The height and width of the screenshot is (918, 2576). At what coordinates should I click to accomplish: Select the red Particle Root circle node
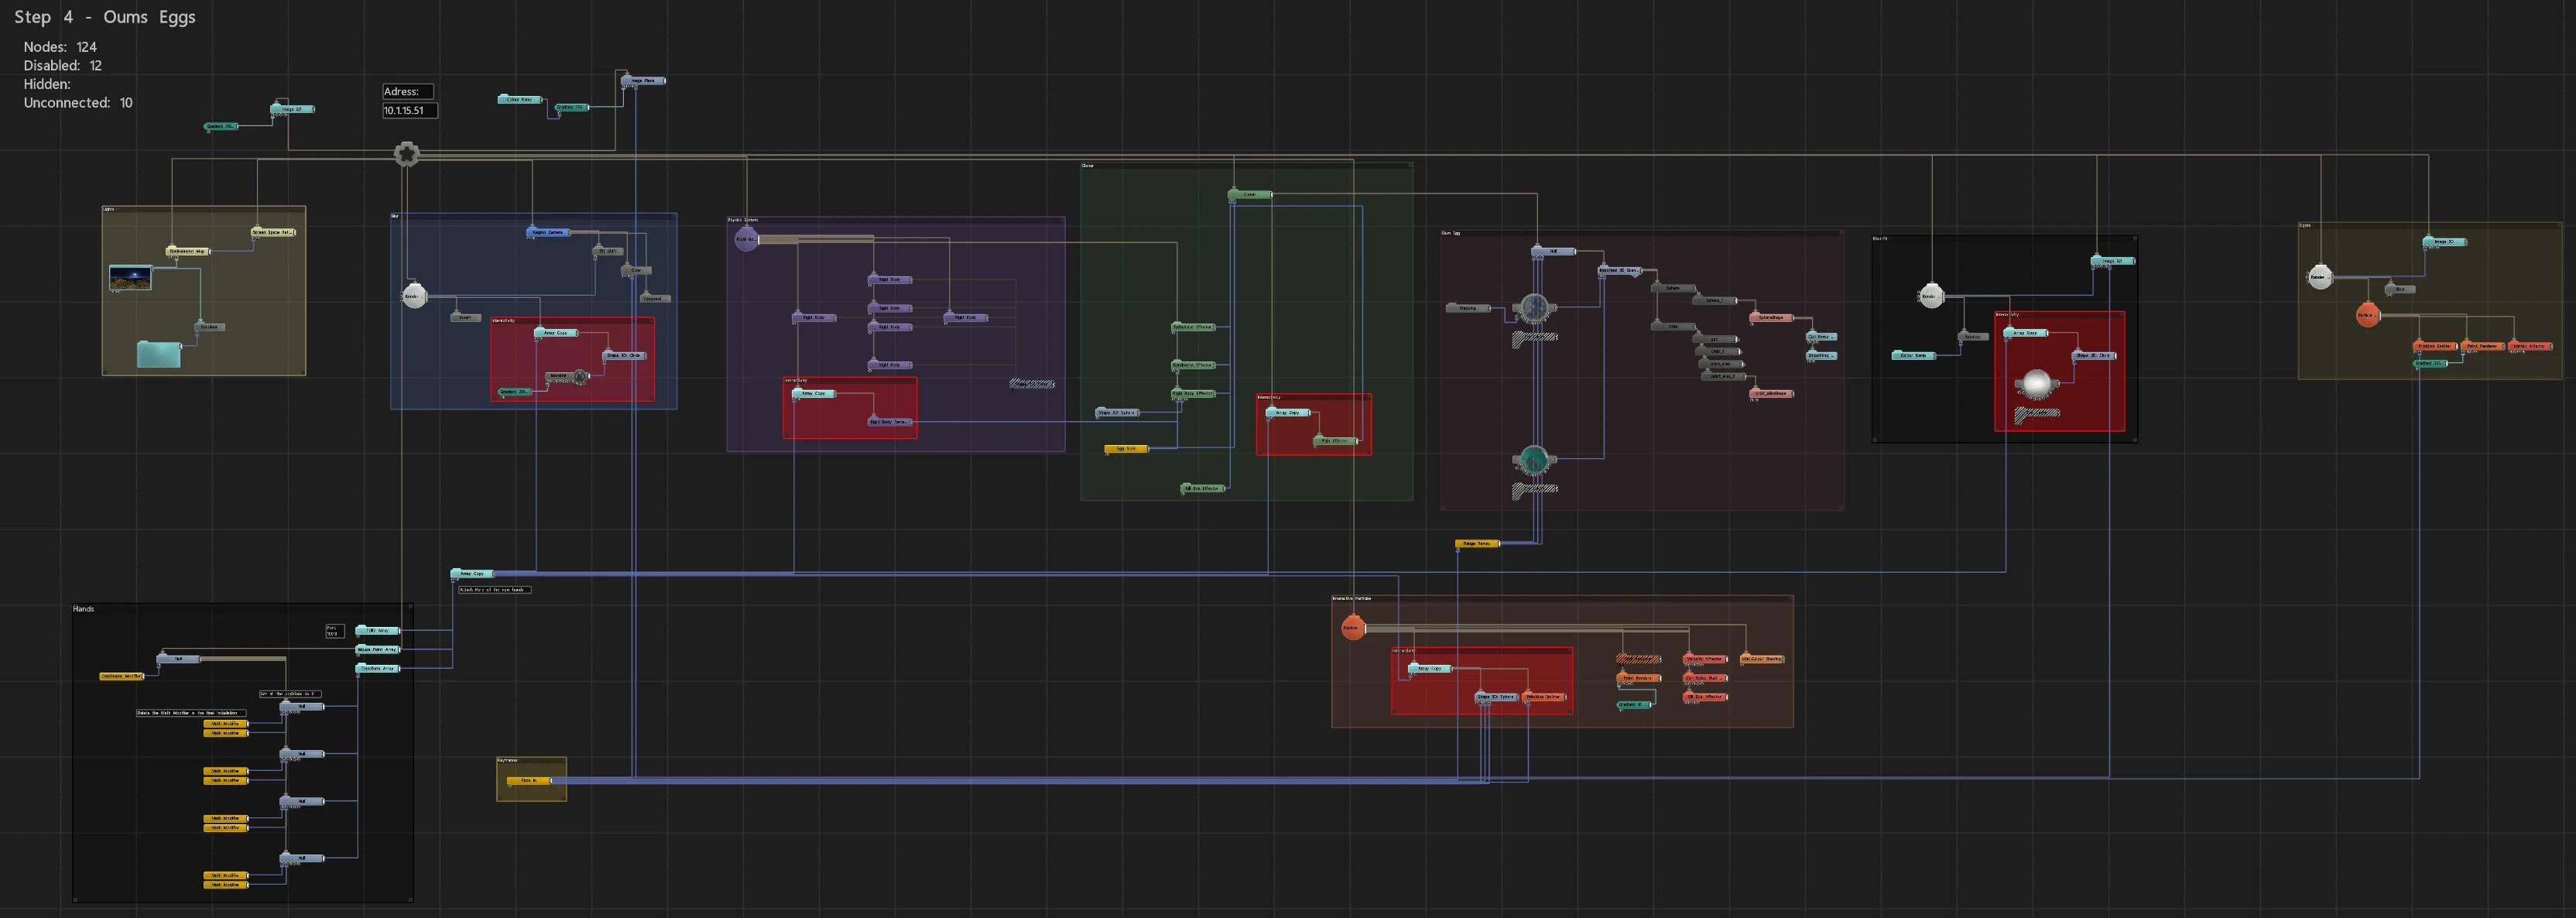click(1352, 628)
